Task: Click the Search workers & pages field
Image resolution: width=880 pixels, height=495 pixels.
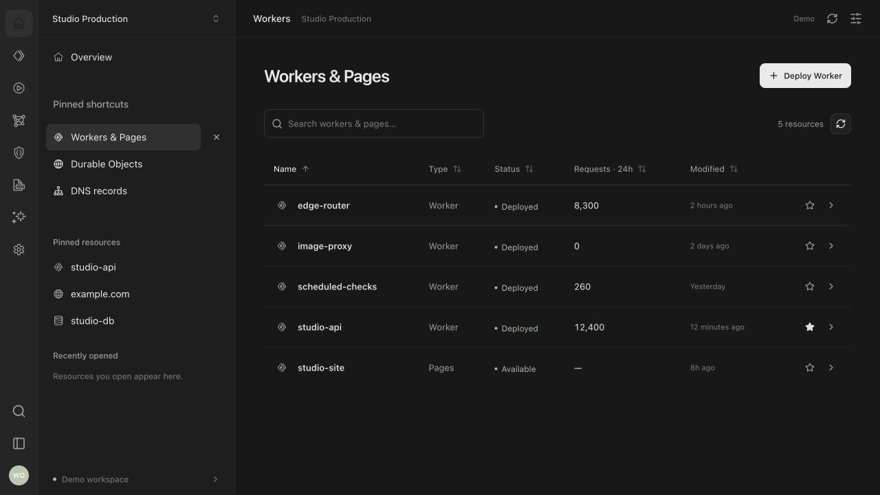Action: click(x=374, y=124)
